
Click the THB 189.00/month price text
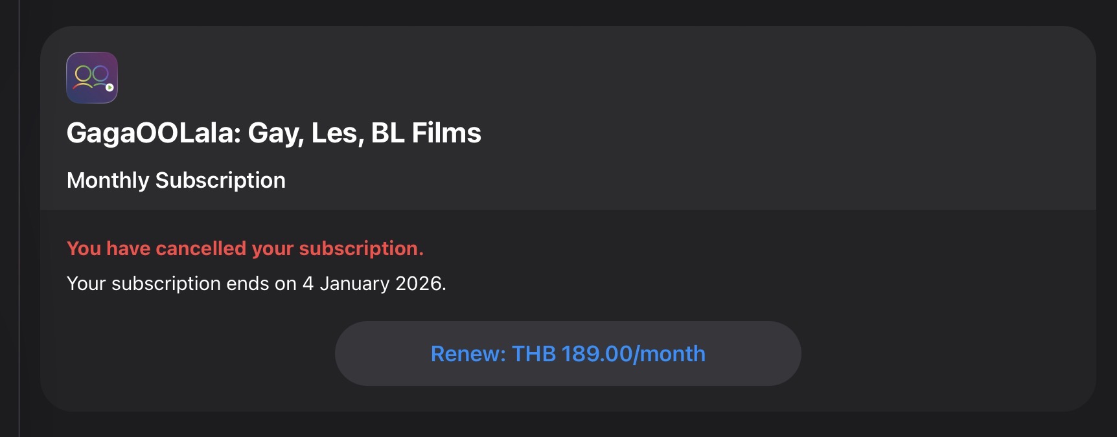click(x=608, y=354)
